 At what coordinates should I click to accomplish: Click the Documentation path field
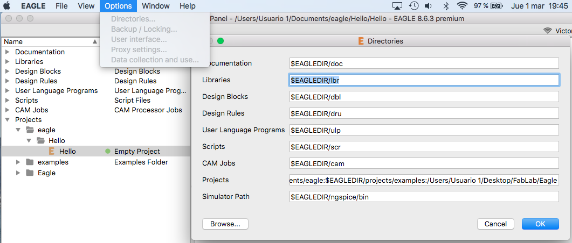click(424, 63)
